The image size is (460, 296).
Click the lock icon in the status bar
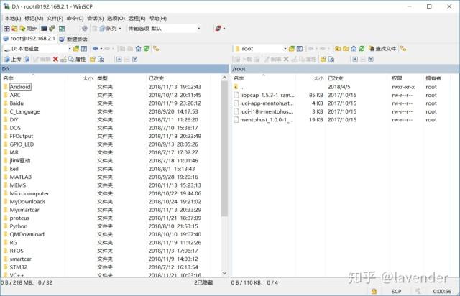374,291
